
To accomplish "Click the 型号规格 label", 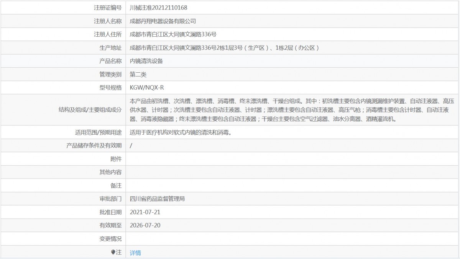I will pos(110,88).
